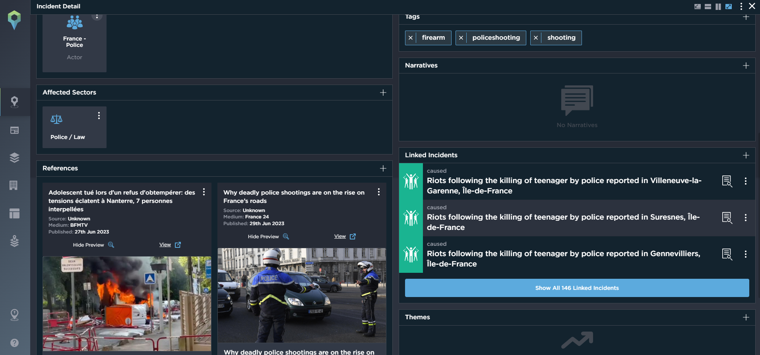Add a reference with plus icon
The image size is (760, 355).
[x=383, y=168]
